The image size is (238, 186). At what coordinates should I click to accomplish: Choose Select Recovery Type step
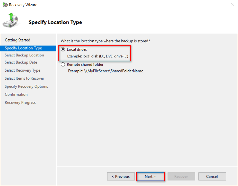tap(23, 70)
